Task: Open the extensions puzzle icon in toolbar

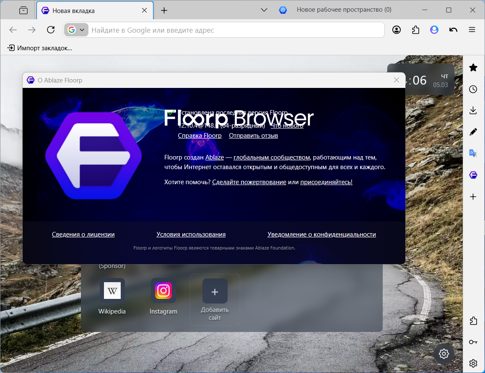Action: click(415, 30)
